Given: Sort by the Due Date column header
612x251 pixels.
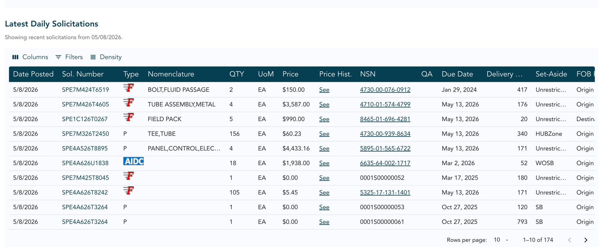Looking at the screenshot, I should (457, 74).
